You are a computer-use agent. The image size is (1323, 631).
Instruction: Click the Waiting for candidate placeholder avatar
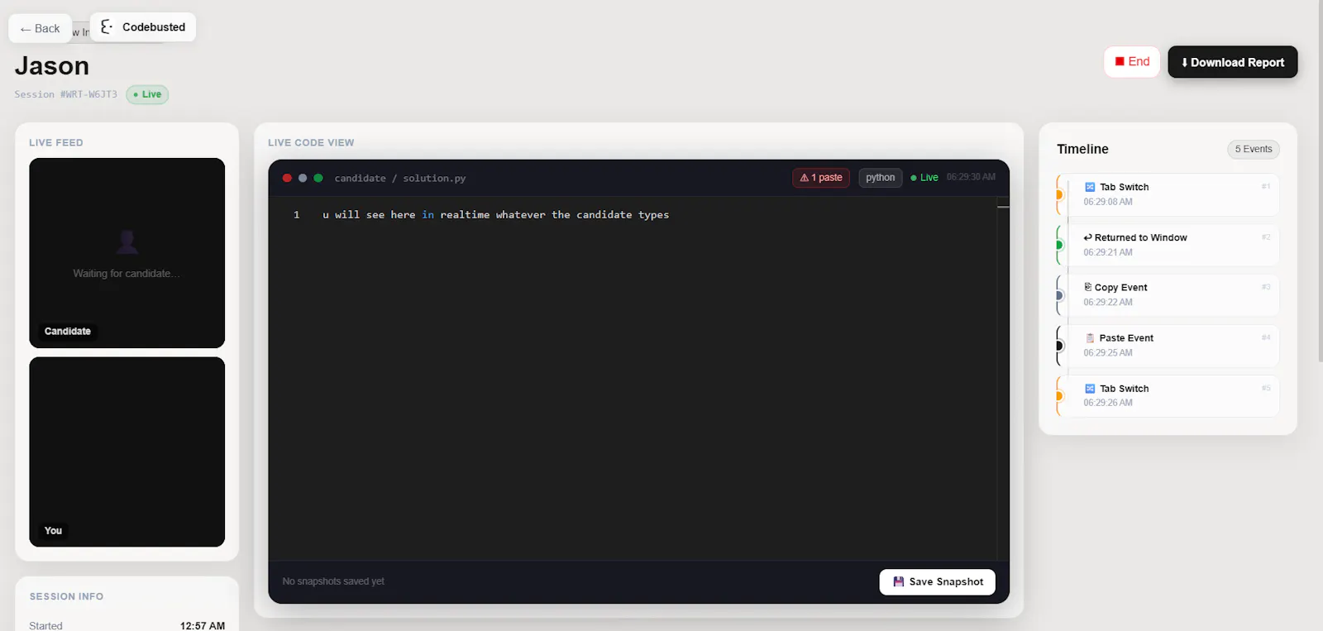(127, 241)
